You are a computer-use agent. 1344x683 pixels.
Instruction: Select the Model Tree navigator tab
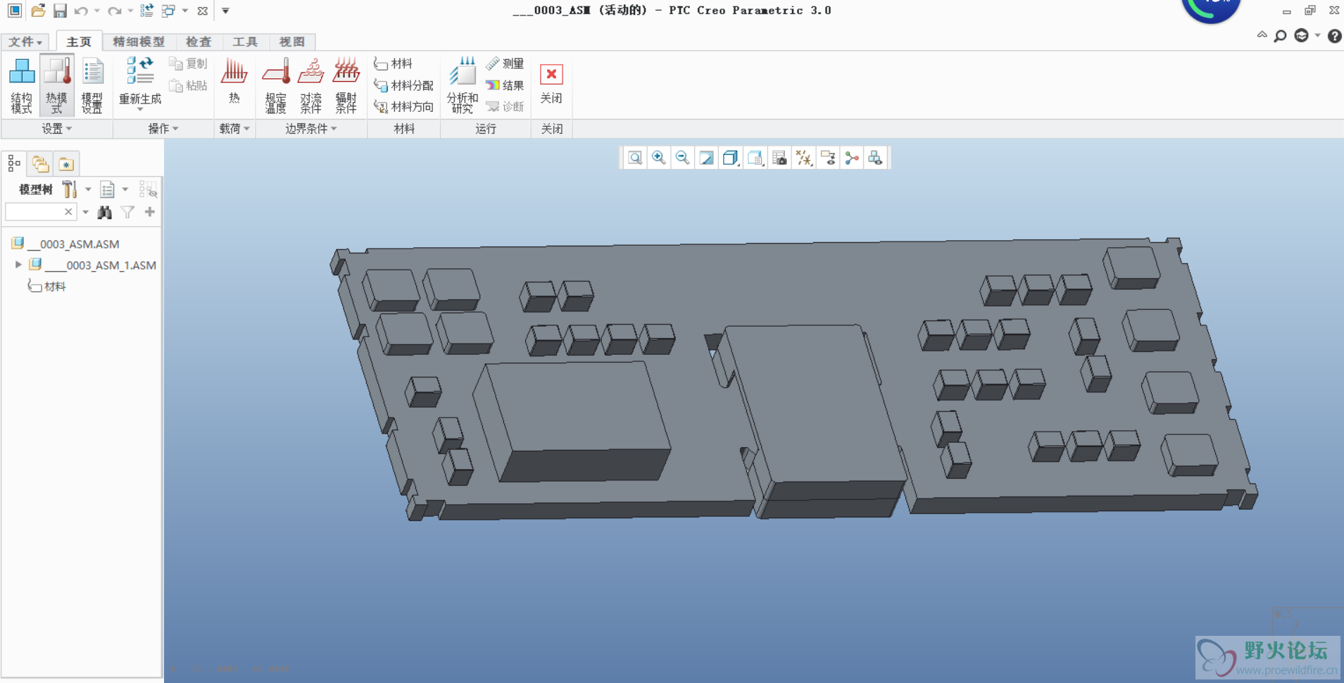pyautogui.click(x=14, y=163)
